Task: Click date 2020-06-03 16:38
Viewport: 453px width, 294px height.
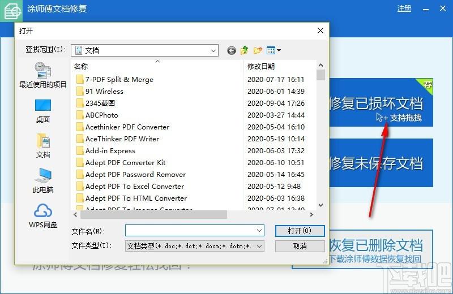Action: coord(276,198)
